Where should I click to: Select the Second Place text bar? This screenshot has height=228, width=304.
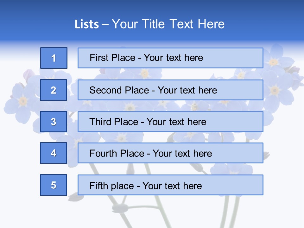[x=170, y=90]
